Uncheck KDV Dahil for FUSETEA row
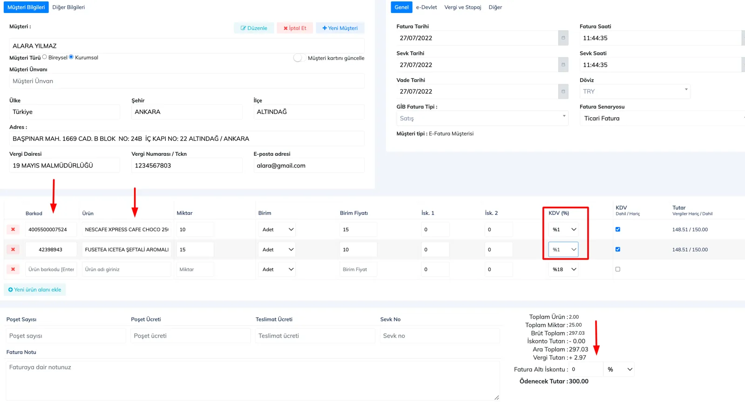 [x=618, y=249]
